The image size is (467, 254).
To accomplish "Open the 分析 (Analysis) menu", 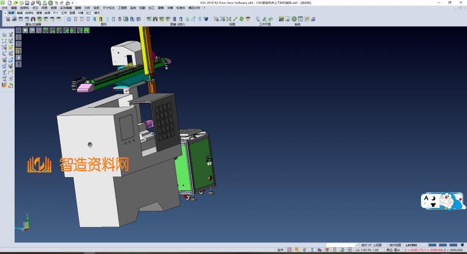I will (87, 8).
